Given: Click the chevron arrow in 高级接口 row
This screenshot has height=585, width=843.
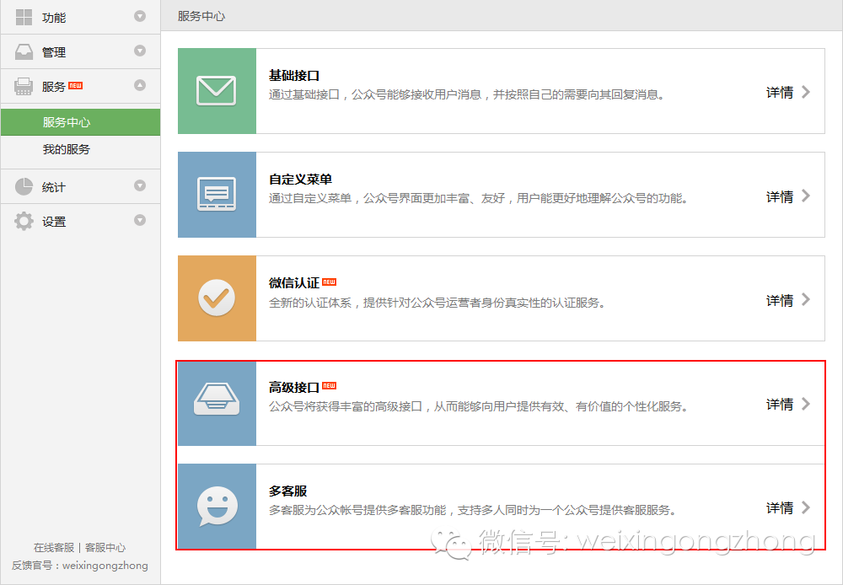Looking at the screenshot, I should 805,404.
